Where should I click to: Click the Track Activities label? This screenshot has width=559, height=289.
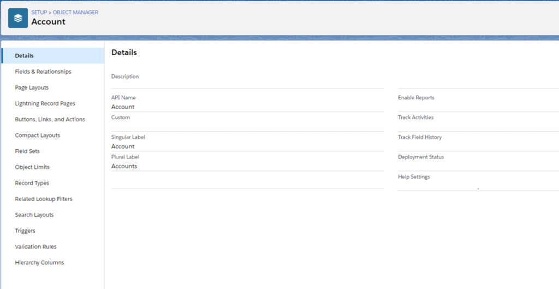click(415, 117)
